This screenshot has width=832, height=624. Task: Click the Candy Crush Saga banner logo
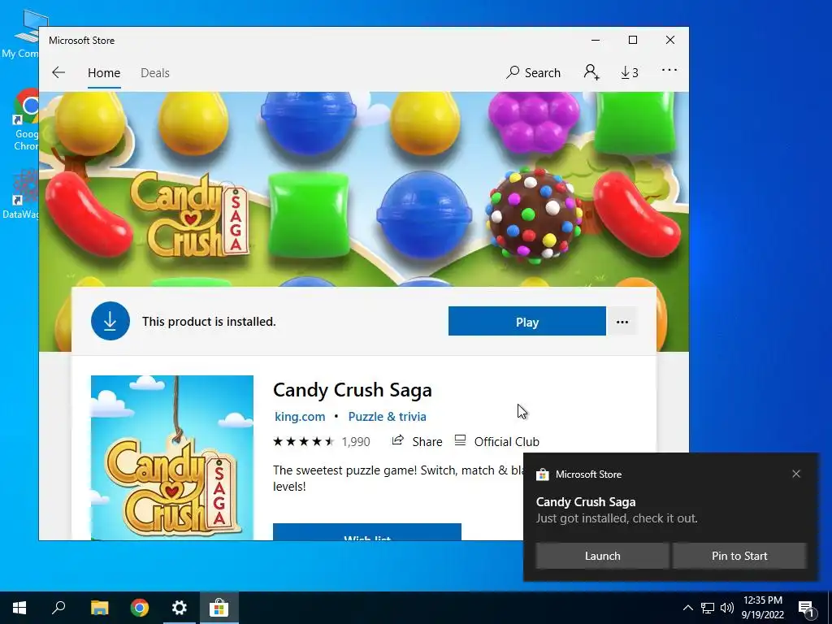pyautogui.click(x=189, y=214)
